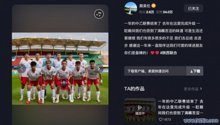This screenshot has height=125, width=220.
Task: Open the #陕西联合 hashtag
Action: [168, 53]
